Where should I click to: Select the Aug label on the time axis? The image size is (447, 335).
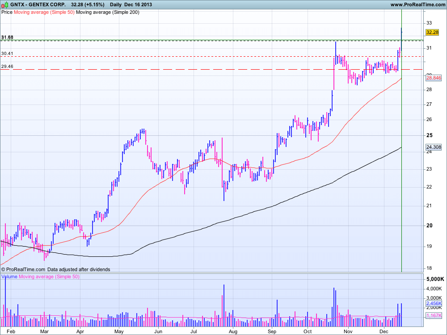click(x=233, y=331)
